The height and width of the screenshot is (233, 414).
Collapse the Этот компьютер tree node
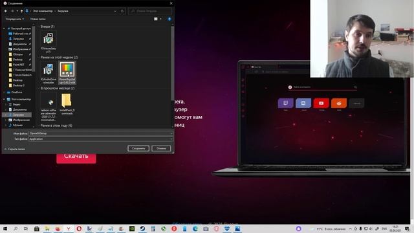(4, 99)
